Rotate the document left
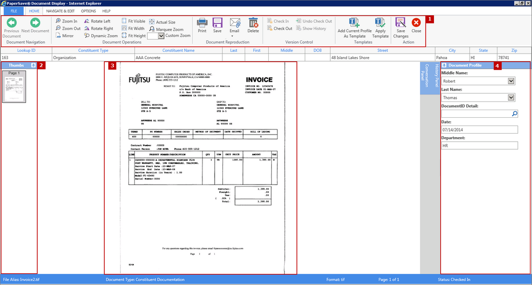 click(97, 21)
